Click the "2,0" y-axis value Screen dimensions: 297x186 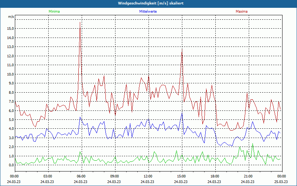tap(12, 147)
